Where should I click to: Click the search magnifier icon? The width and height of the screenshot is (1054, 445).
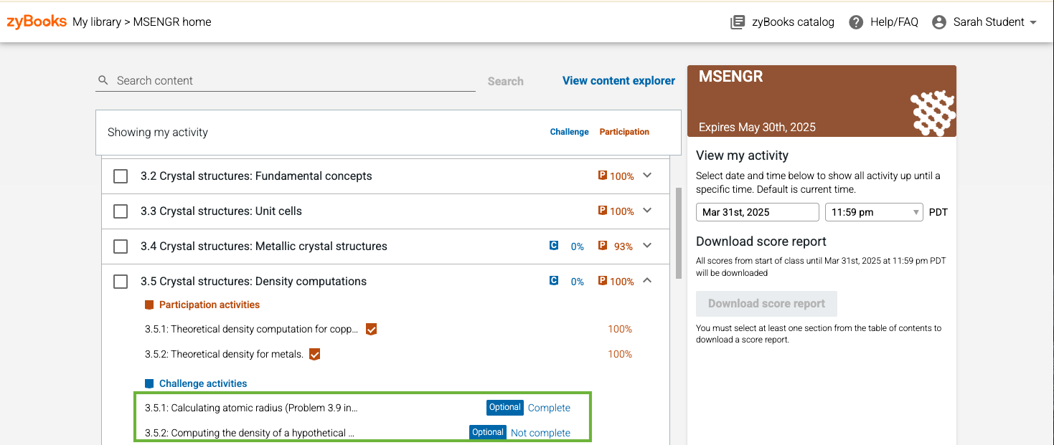point(103,80)
